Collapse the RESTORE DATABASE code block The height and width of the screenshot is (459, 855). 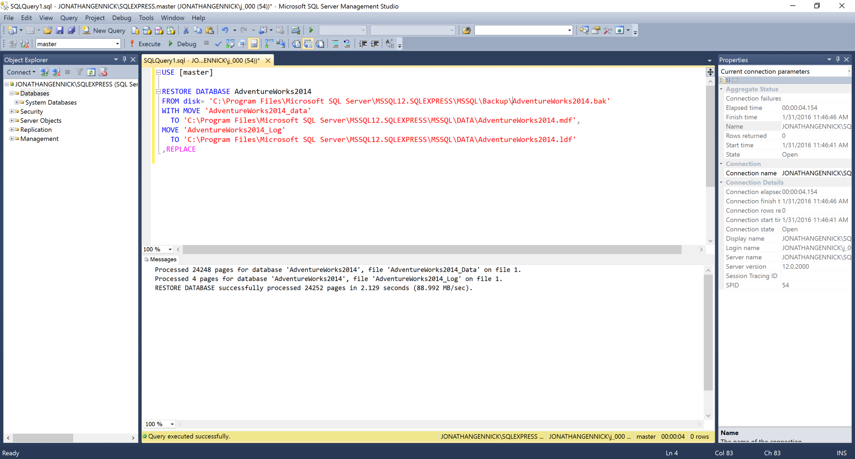point(158,91)
